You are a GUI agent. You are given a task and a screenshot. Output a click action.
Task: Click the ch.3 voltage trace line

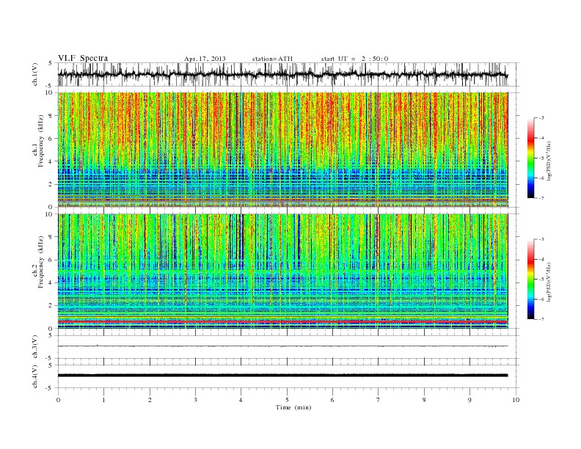(282, 346)
